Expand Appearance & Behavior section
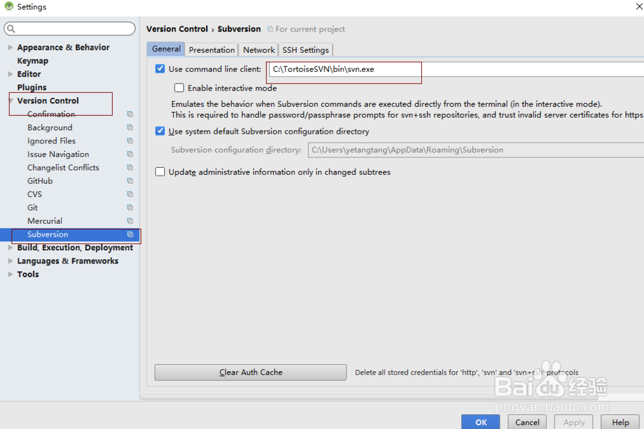The width and height of the screenshot is (644, 429). 10,47
